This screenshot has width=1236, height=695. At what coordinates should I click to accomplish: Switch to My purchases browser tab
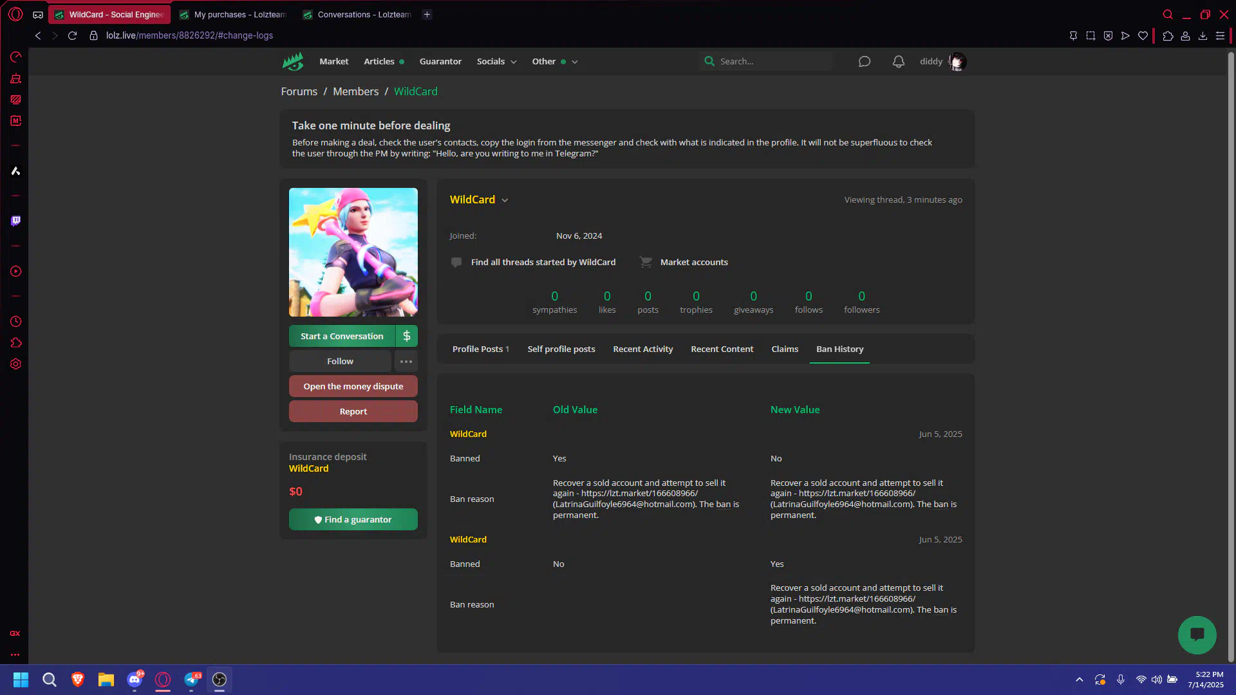click(x=234, y=14)
